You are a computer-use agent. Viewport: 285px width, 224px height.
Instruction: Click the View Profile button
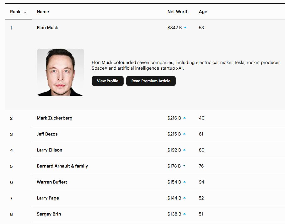[107, 81]
